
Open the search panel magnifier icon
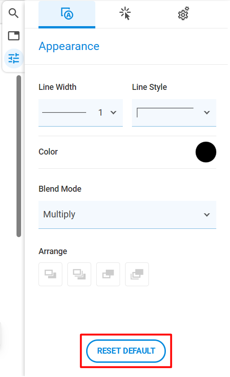(x=13, y=13)
